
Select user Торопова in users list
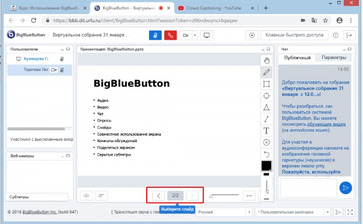pos(36,70)
